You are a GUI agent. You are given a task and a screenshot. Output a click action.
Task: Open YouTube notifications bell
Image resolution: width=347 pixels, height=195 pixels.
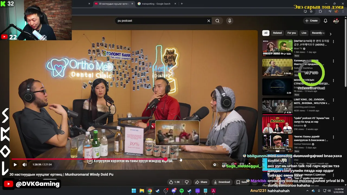[x=326, y=21]
